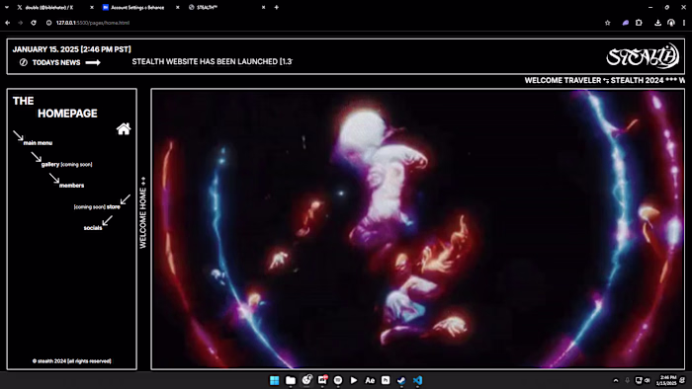The height and width of the screenshot is (389, 692).
Task: Click the browser forward arrow
Action: [21, 23]
